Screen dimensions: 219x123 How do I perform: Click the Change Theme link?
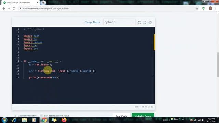click(x=92, y=22)
